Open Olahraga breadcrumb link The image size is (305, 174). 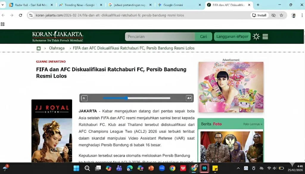point(57,48)
